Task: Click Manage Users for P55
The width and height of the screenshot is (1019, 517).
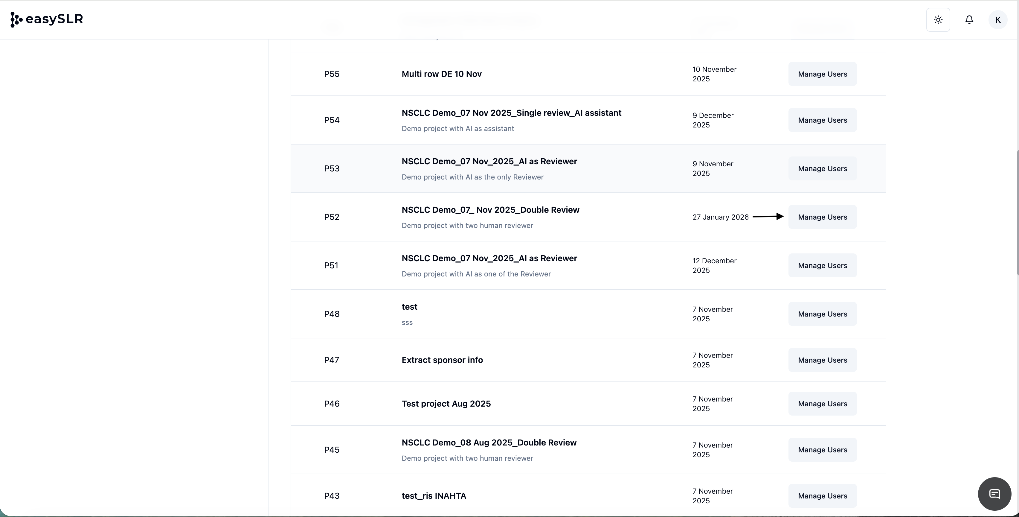Action: (822, 74)
